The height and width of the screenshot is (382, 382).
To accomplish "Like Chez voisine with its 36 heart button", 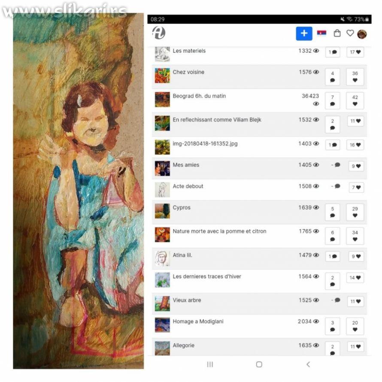I will tap(355, 77).
